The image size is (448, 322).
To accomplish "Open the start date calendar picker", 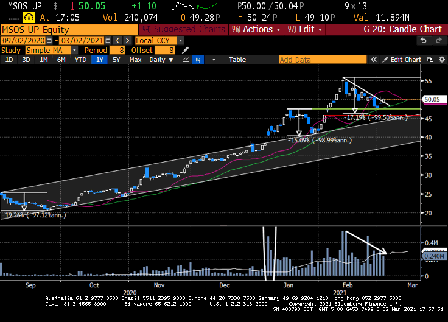I will pos(49,40).
